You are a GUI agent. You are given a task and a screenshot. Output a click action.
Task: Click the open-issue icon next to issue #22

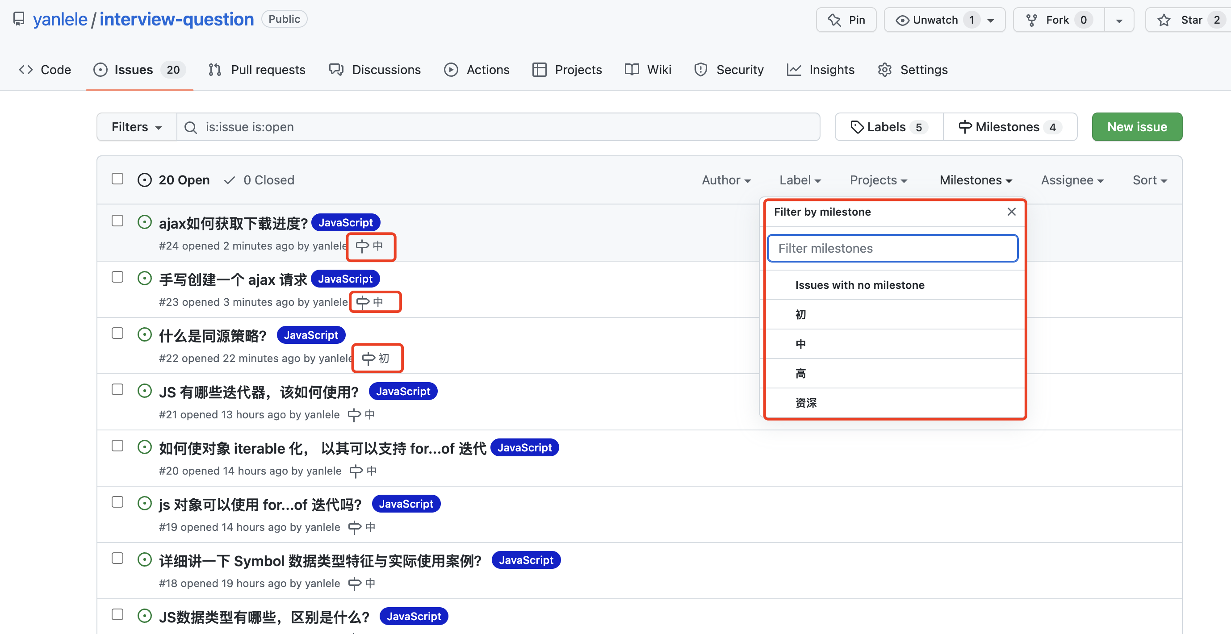(144, 334)
